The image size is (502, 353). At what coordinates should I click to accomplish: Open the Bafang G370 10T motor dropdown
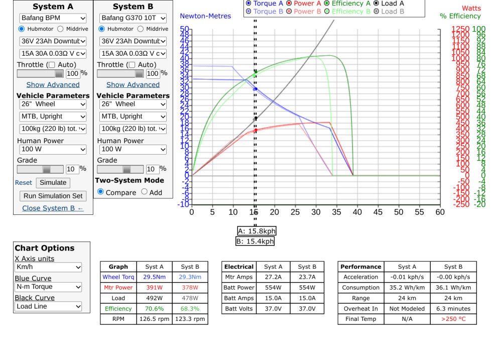pyautogui.click(x=133, y=18)
